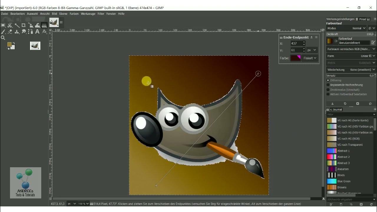This screenshot has height=212, width=377.
Task: Create new gradient icon below list
Action: [x=341, y=204]
